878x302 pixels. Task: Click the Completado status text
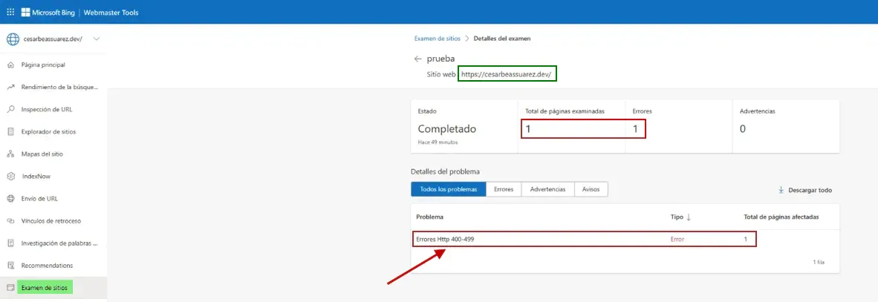(447, 128)
